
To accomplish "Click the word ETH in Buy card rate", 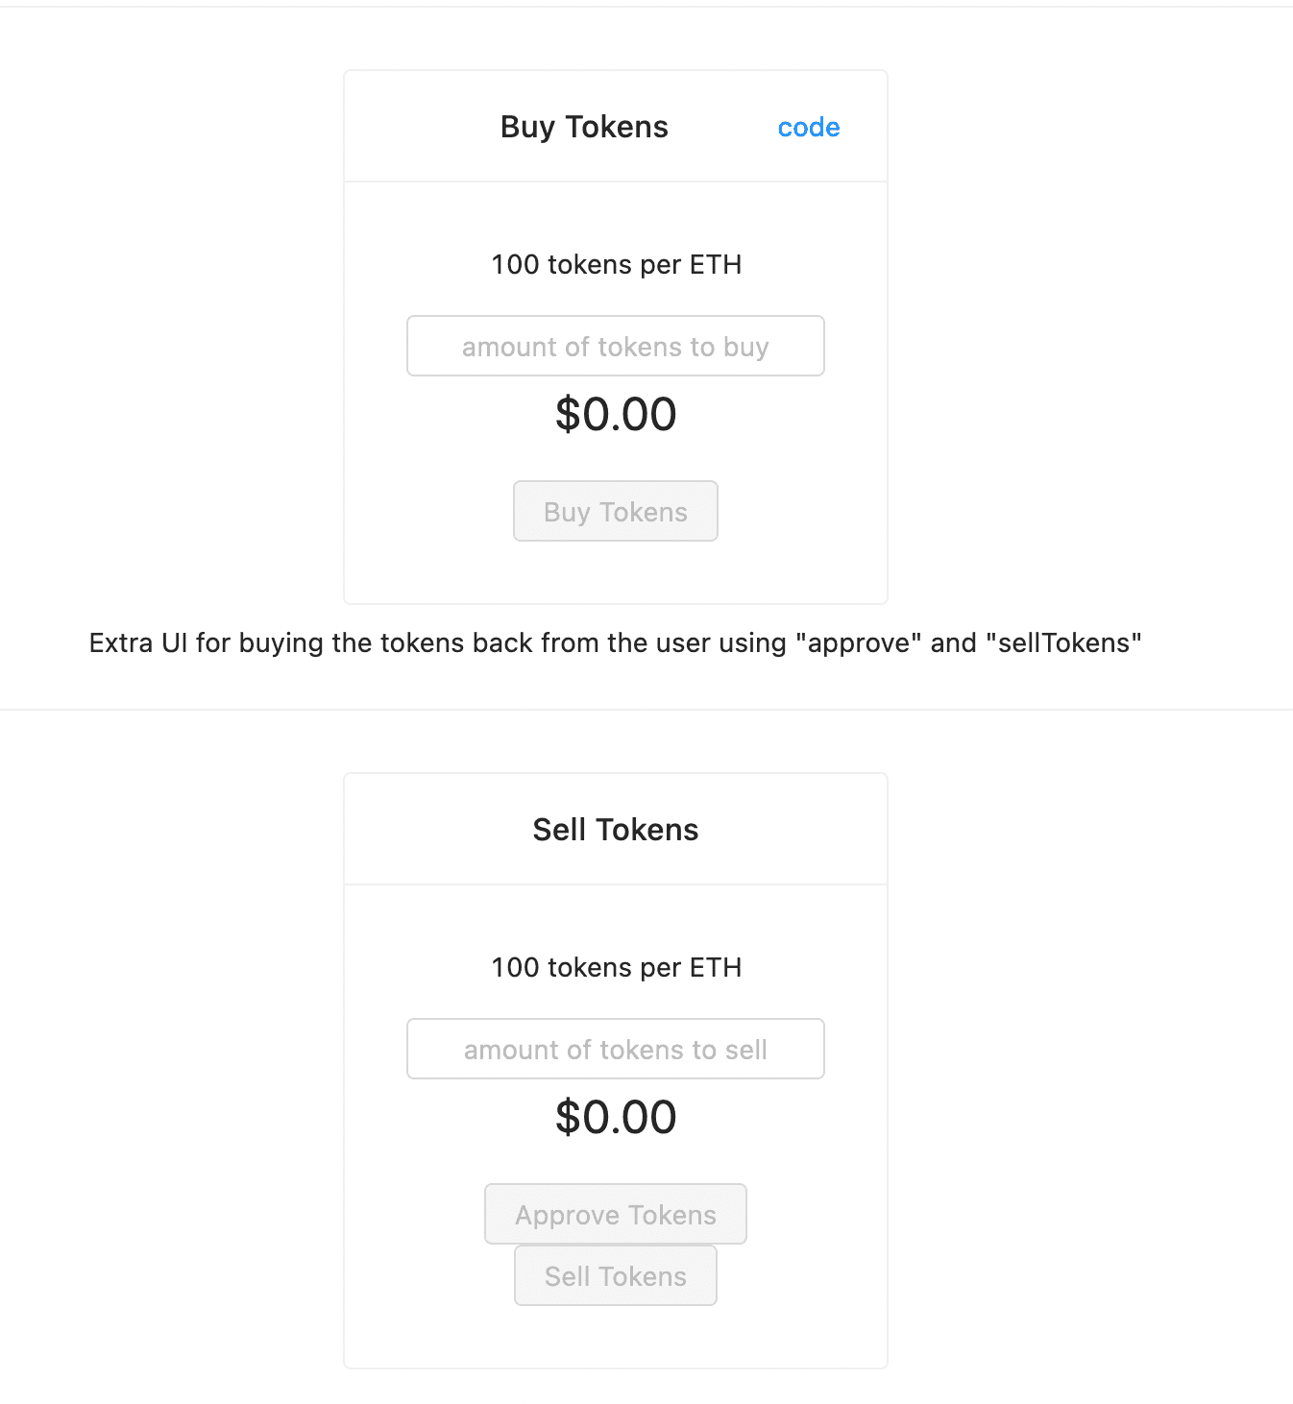I will click(x=716, y=265).
